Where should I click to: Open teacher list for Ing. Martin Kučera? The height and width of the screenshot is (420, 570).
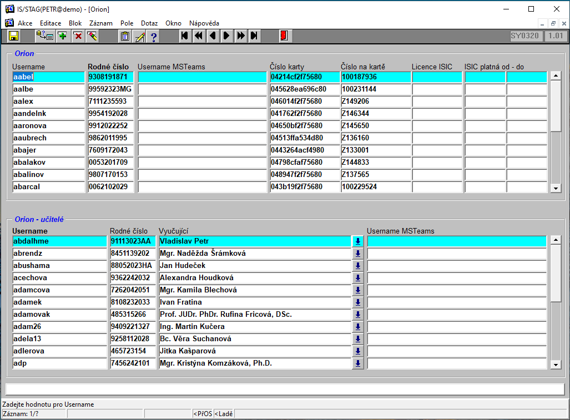pyautogui.click(x=357, y=327)
